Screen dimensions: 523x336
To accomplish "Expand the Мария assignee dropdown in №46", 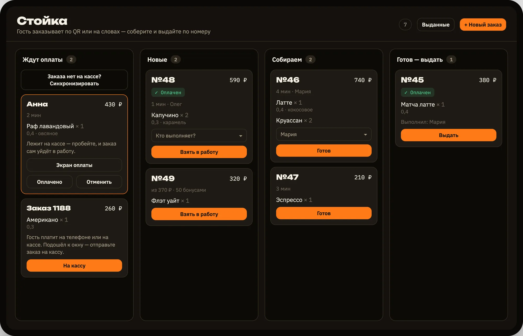I will click(x=324, y=134).
